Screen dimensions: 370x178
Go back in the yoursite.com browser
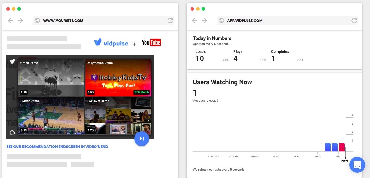[x=10, y=21]
